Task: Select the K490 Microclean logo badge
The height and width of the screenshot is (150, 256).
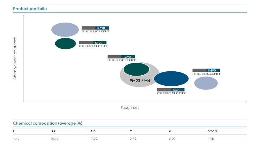Action: point(171,91)
